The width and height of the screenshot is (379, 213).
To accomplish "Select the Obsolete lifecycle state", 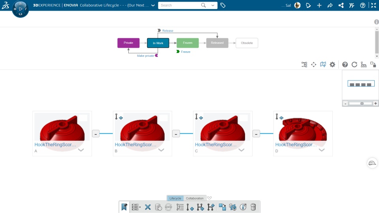I will pyautogui.click(x=247, y=43).
